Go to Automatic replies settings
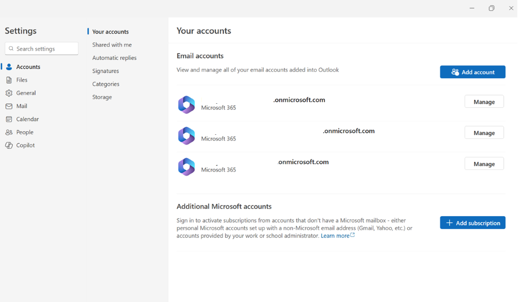Image resolution: width=521 pixels, height=302 pixels. pyautogui.click(x=114, y=58)
